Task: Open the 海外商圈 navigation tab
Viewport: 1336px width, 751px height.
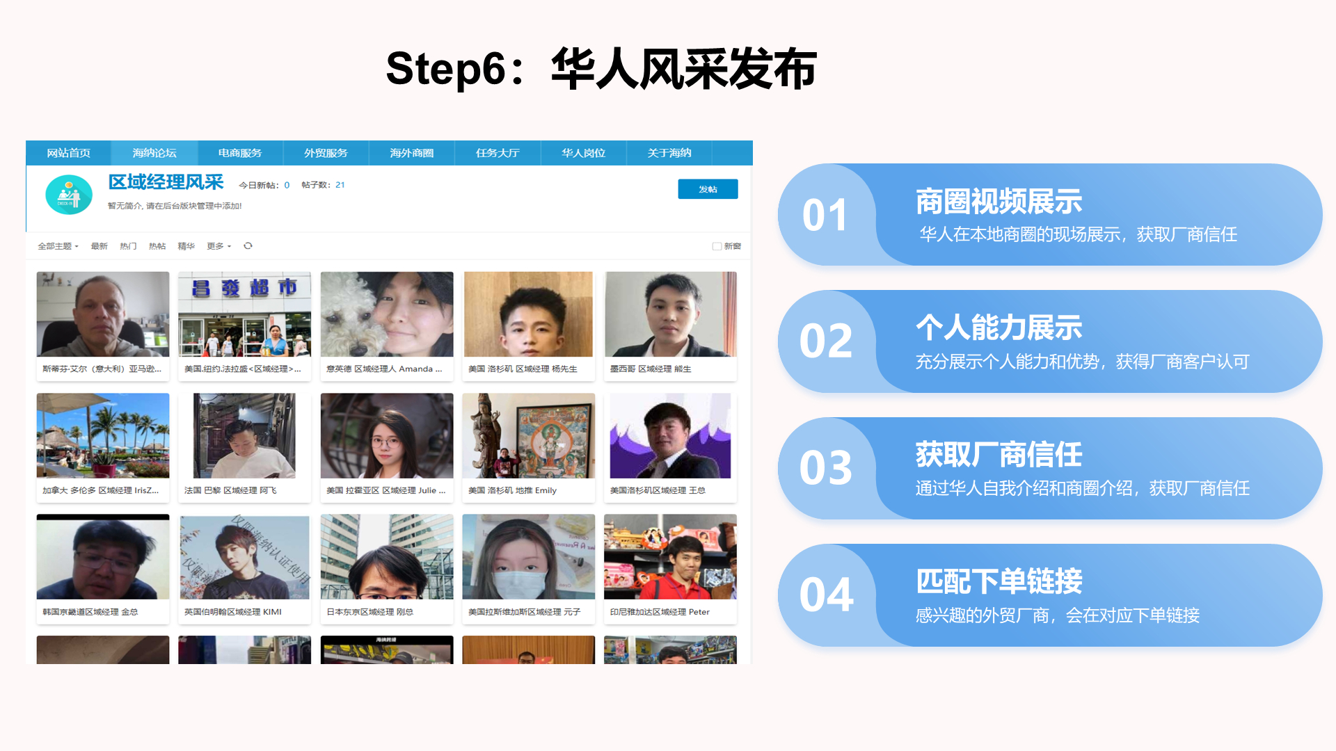Action: point(411,153)
